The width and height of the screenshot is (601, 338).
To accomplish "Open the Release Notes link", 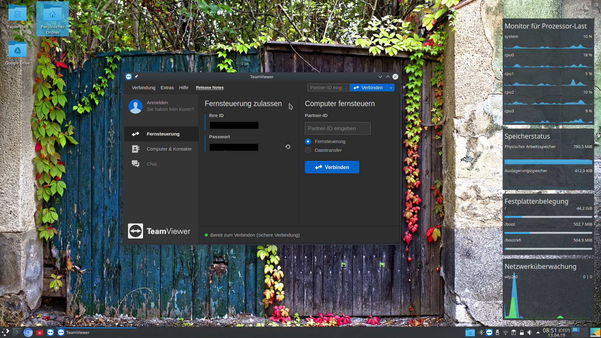I will 210,88.
